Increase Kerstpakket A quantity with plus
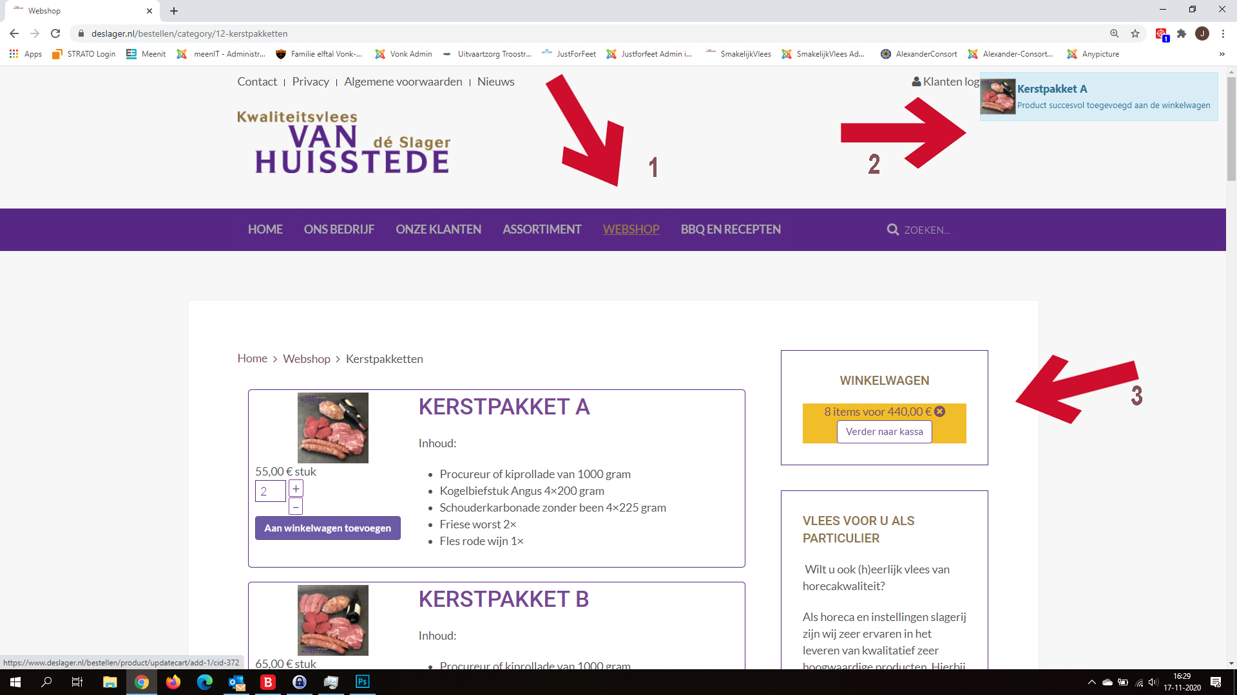 [x=296, y=488]
